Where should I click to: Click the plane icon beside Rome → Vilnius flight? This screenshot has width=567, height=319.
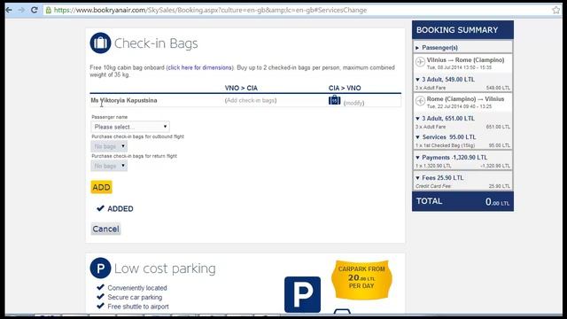tap(420, 101)
